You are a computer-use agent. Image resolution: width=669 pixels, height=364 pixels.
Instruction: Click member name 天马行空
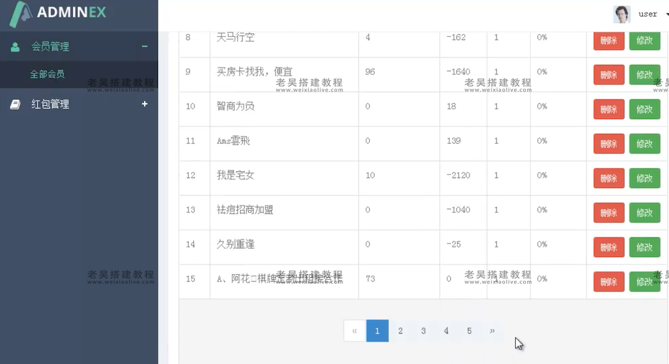[235, 37]
